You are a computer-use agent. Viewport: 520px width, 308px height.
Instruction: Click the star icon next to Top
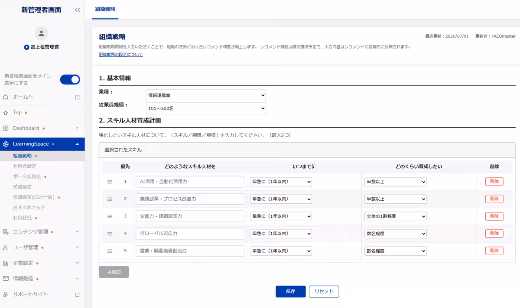click(6, 112)
